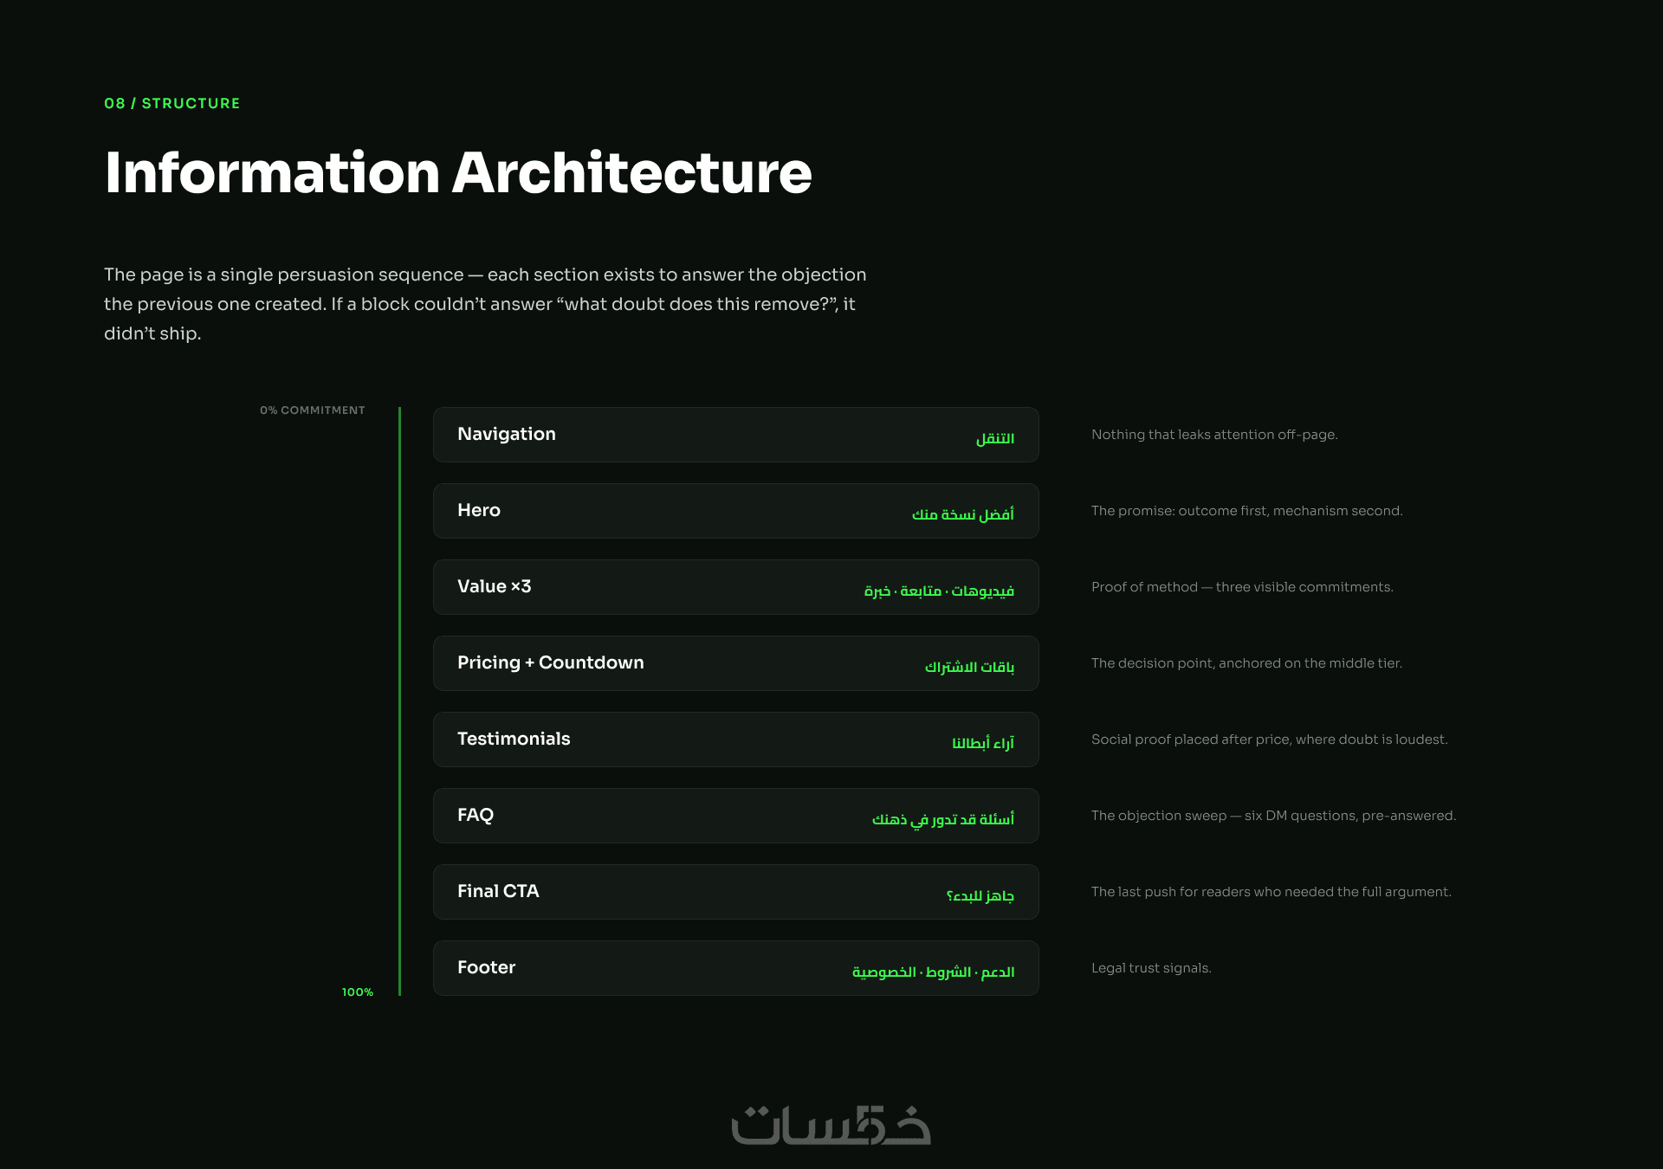Click the FAQ label

pyautogui.click(x=476, y=815)
